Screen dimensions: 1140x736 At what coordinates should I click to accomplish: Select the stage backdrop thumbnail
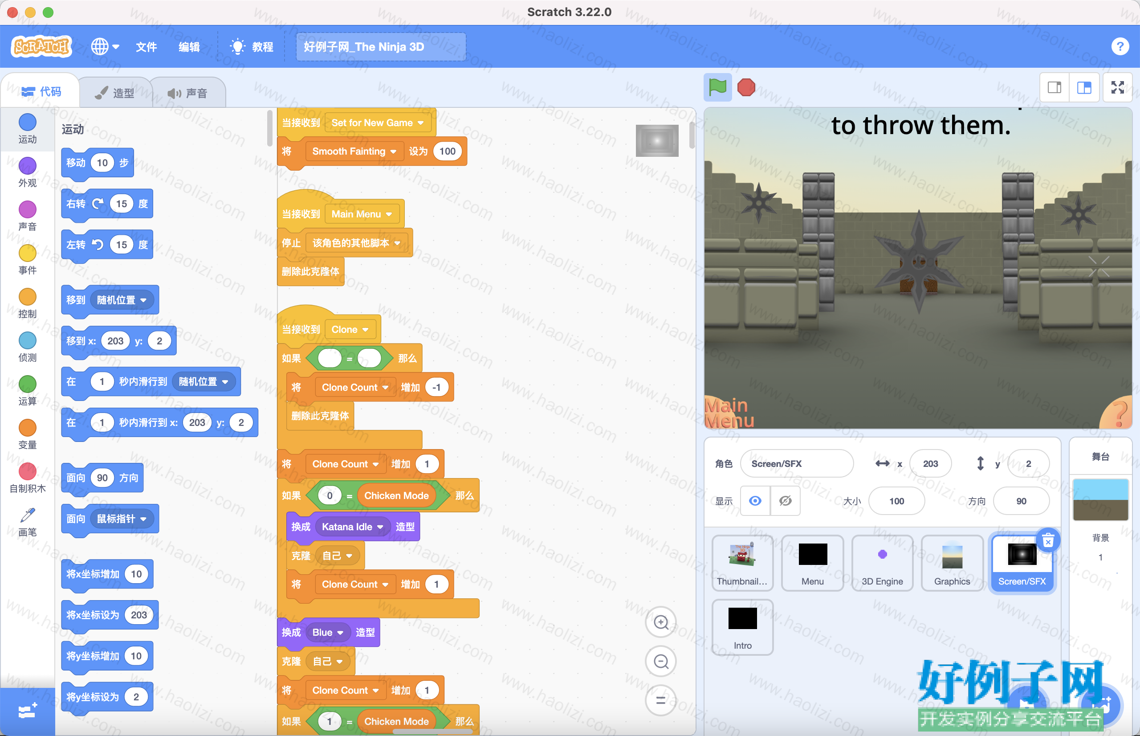click(1100, 499)
